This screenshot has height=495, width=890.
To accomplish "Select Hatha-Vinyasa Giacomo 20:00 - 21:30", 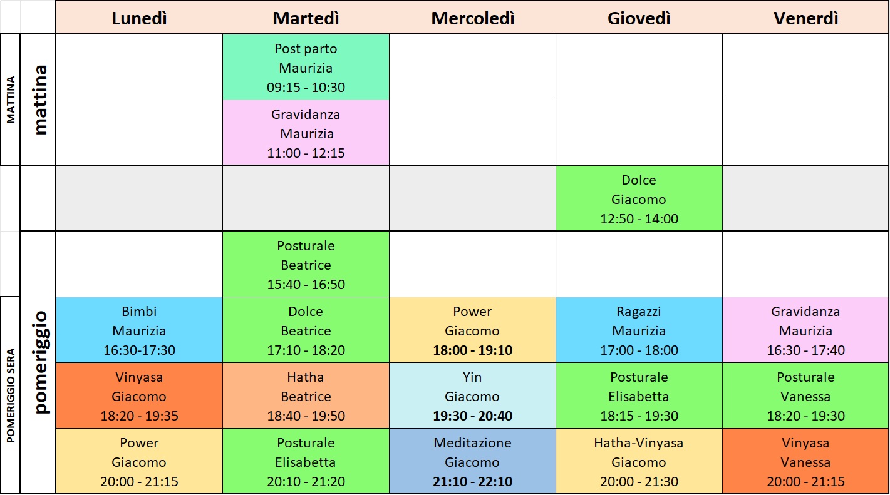I will click(x=639, y=461).
